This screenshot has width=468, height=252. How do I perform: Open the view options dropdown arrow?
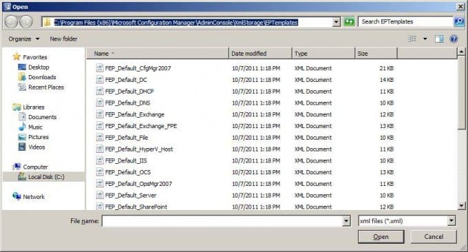425,39
